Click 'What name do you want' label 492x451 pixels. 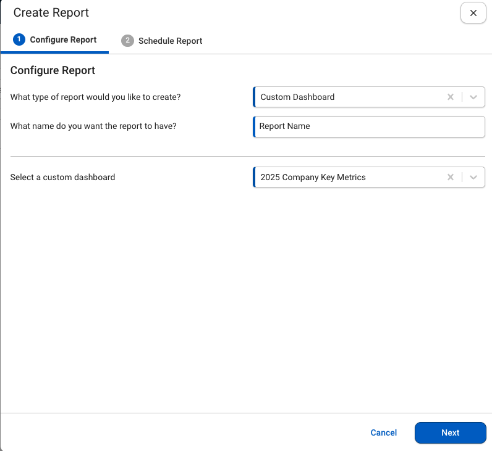point(93,126)
